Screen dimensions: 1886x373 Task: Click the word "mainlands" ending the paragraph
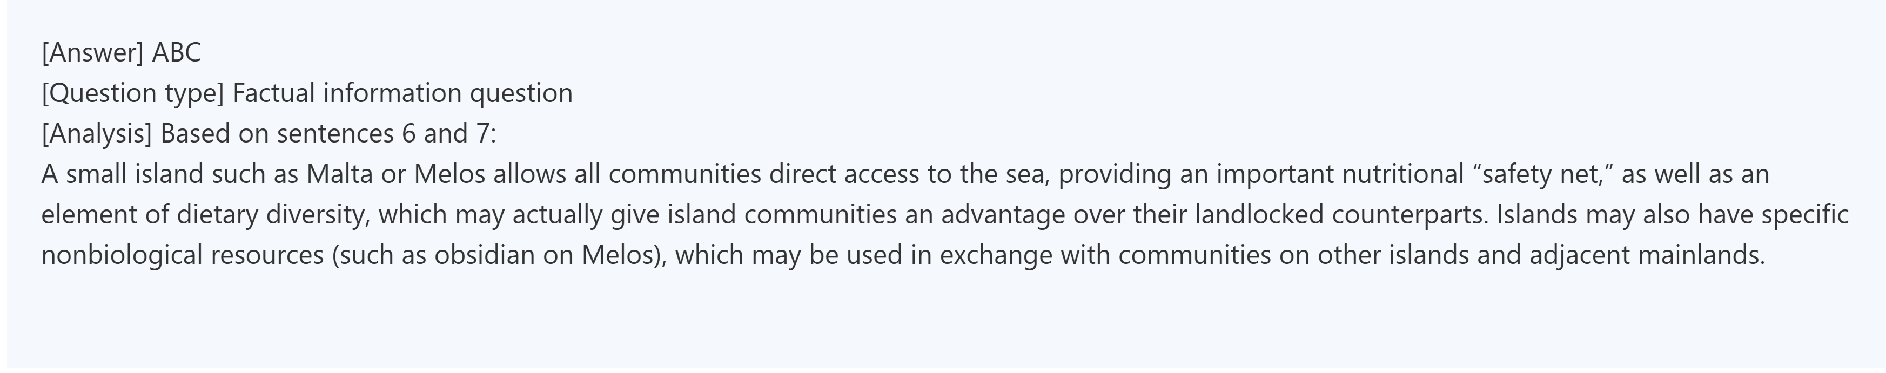[x=1700, y=255]
